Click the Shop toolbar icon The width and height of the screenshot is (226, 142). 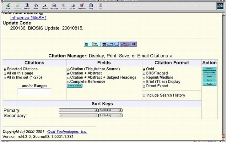click(91, 6)
